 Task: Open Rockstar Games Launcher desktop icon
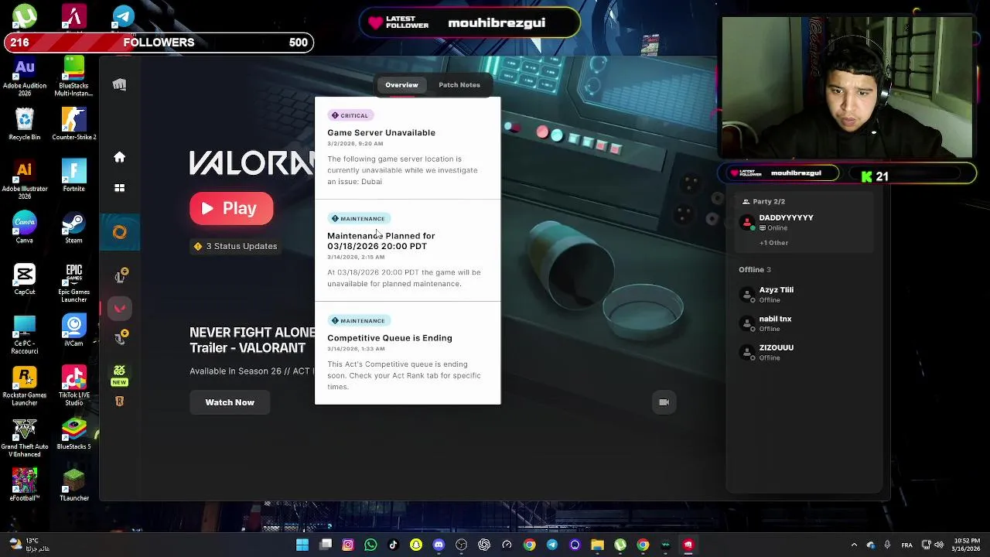25,386
